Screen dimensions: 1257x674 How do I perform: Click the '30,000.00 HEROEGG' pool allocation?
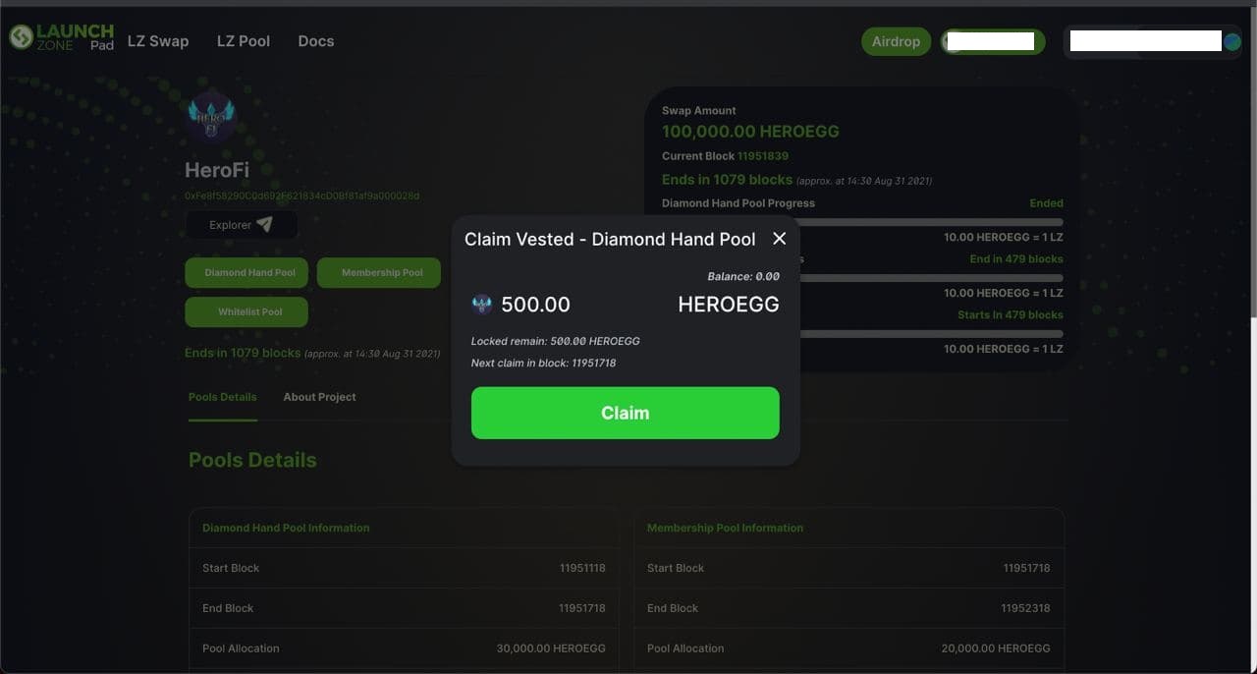pyautogui.click(x=551, y=648)
